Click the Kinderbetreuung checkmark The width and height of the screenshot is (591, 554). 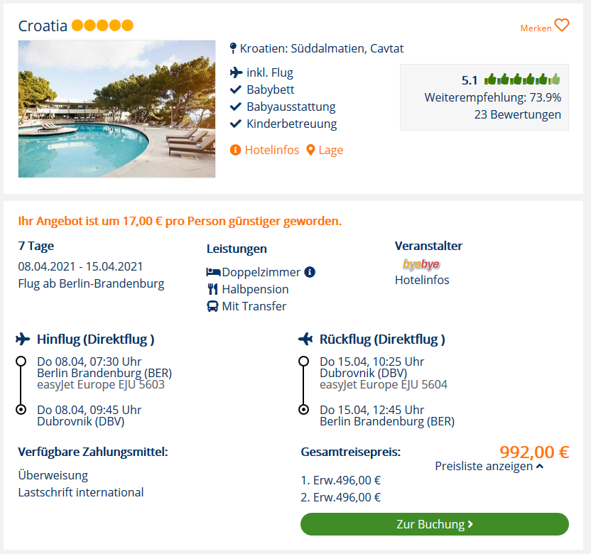click(x=236, y=124)
